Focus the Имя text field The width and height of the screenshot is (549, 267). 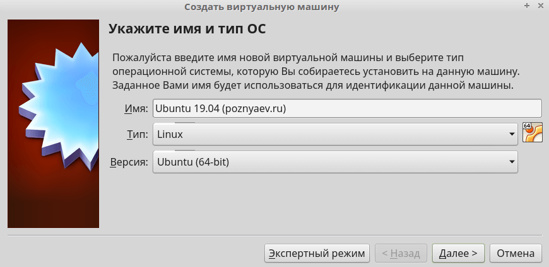(347, 108)
